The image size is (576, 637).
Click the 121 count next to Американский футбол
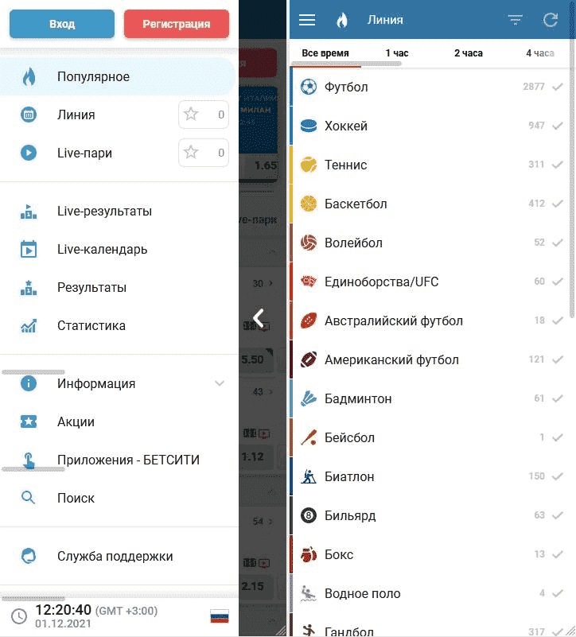(x=536, y=359)
